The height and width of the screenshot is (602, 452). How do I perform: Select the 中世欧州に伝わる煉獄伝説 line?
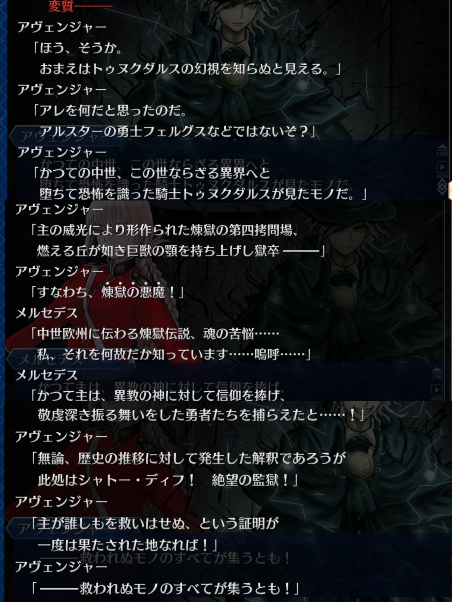(154, 333)
